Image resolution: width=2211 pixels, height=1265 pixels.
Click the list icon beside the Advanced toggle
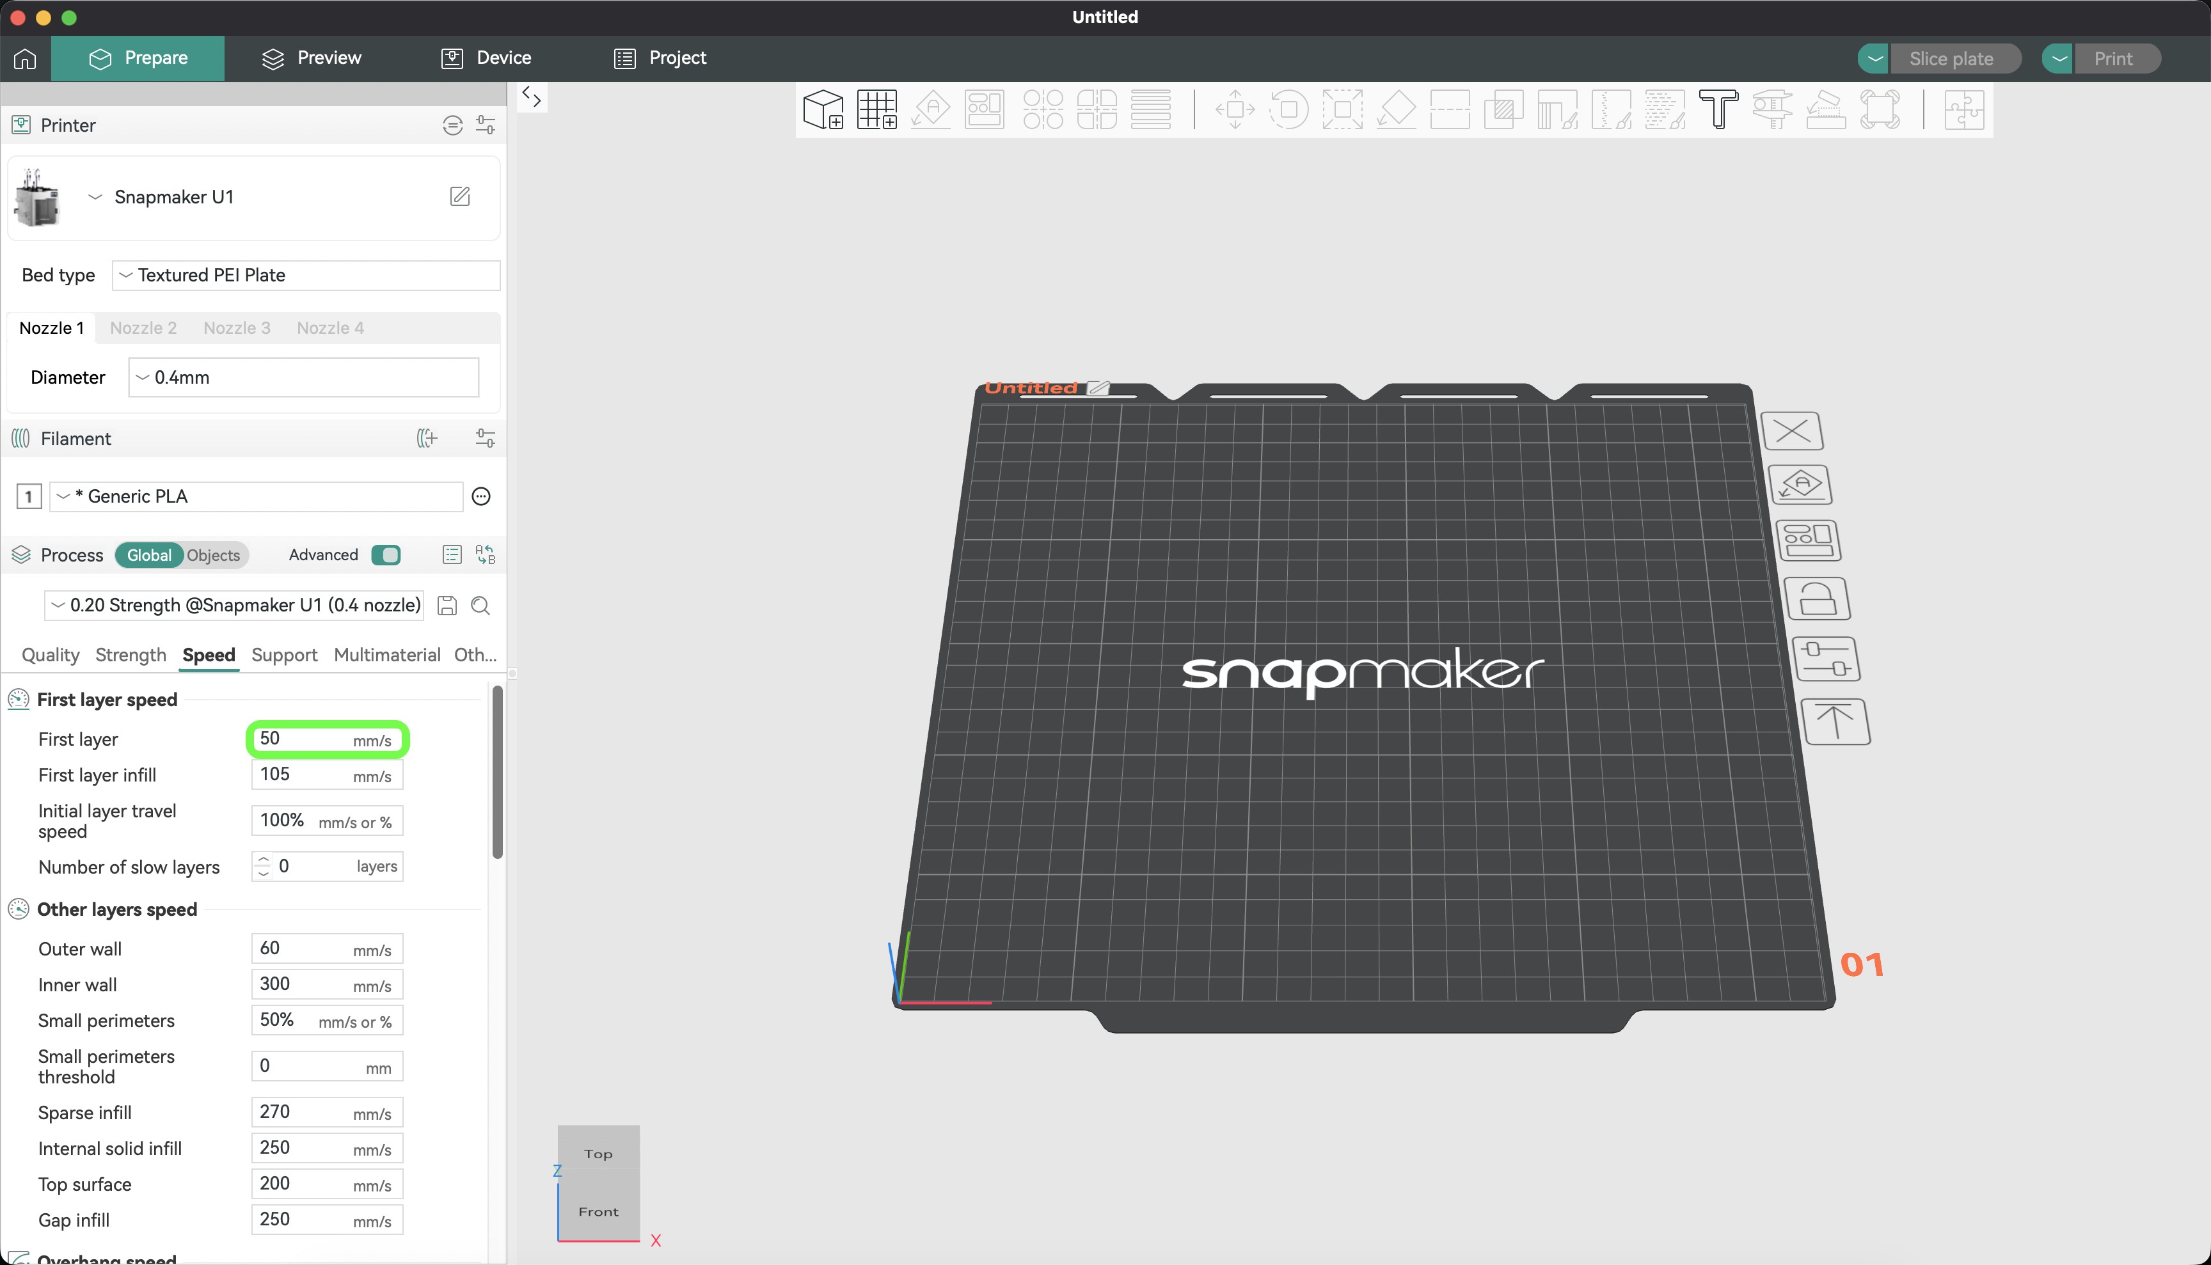click(452, 555)
